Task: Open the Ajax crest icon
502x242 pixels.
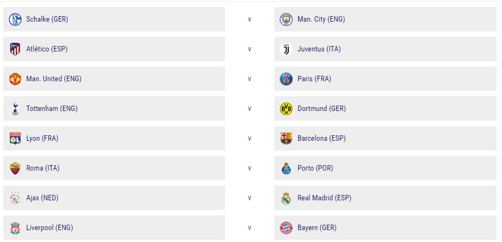Action: 15,198
